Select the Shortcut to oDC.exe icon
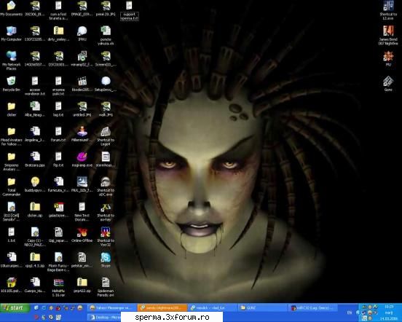Viewport: 402px width, 322px height. pos(106,186)
